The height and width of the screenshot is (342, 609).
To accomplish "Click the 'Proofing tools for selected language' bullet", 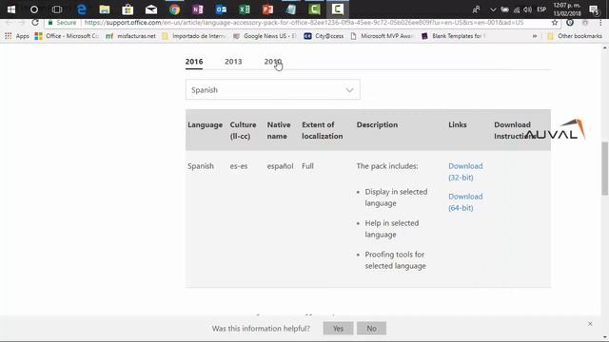I will pyautogui.click(x=396, y=260).
